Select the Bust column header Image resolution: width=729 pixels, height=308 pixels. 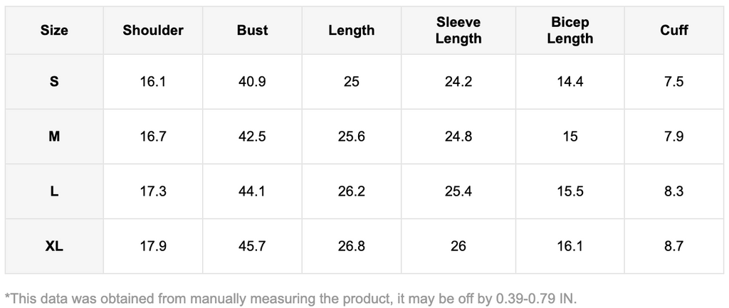252,30
